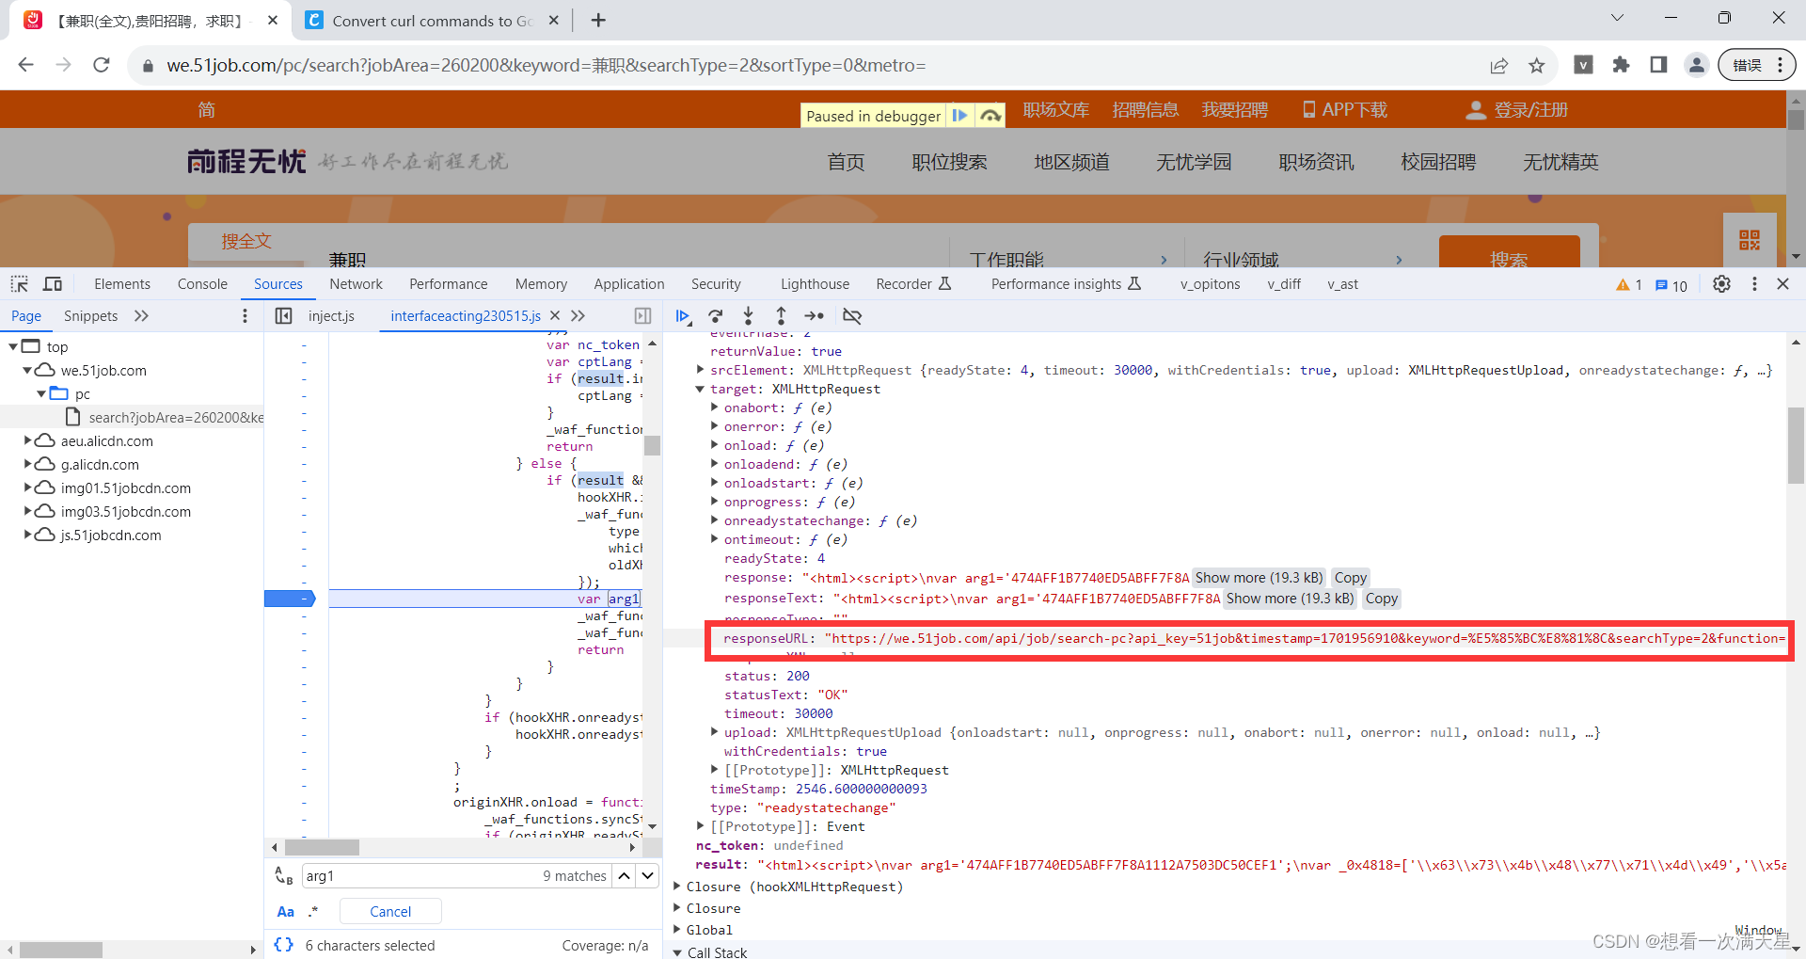Open the inject.js file tab
This screenshot has width=1806, height=959.
coord(331,316)
